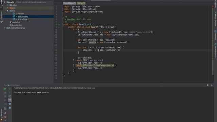Select people.bin in project tree
The height and width of the screenshot is (122, 217).
click(x=17, y=25)
